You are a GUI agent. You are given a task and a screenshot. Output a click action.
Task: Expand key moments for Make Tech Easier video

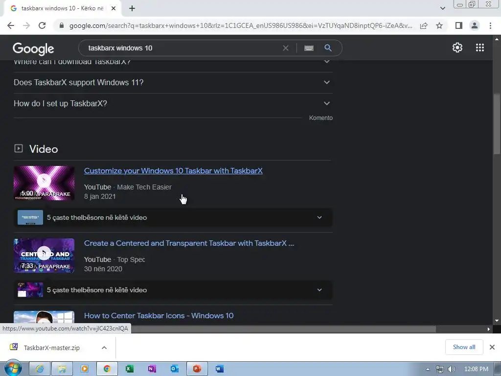173,217
